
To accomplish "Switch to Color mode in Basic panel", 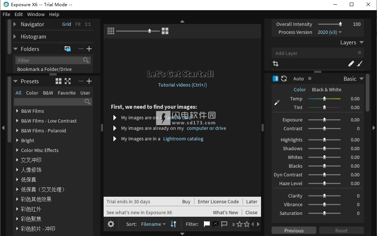I will (x=300, y=90).
